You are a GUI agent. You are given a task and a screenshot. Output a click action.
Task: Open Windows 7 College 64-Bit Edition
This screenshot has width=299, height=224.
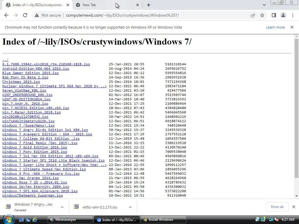[x=41, y=139]
